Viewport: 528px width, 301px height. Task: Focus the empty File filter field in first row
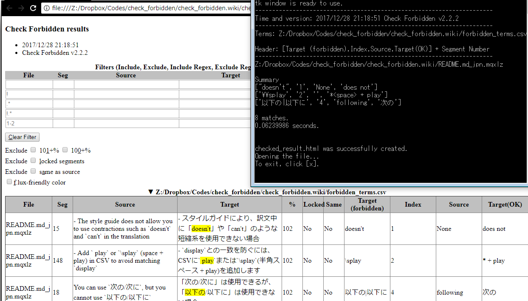[x=29, y=85]
